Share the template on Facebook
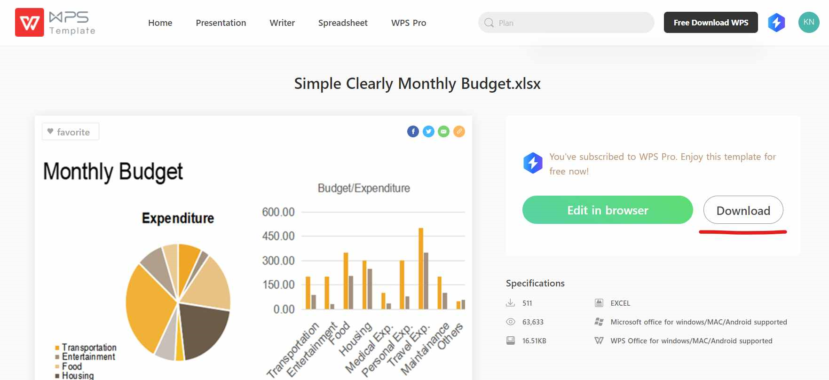The width and height of the screenshot is (829, 380). click(x=413, y=132)
